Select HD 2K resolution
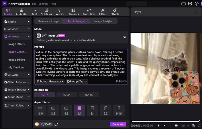Viewport: 202px width, 129px height. click(x=66, y=95)
